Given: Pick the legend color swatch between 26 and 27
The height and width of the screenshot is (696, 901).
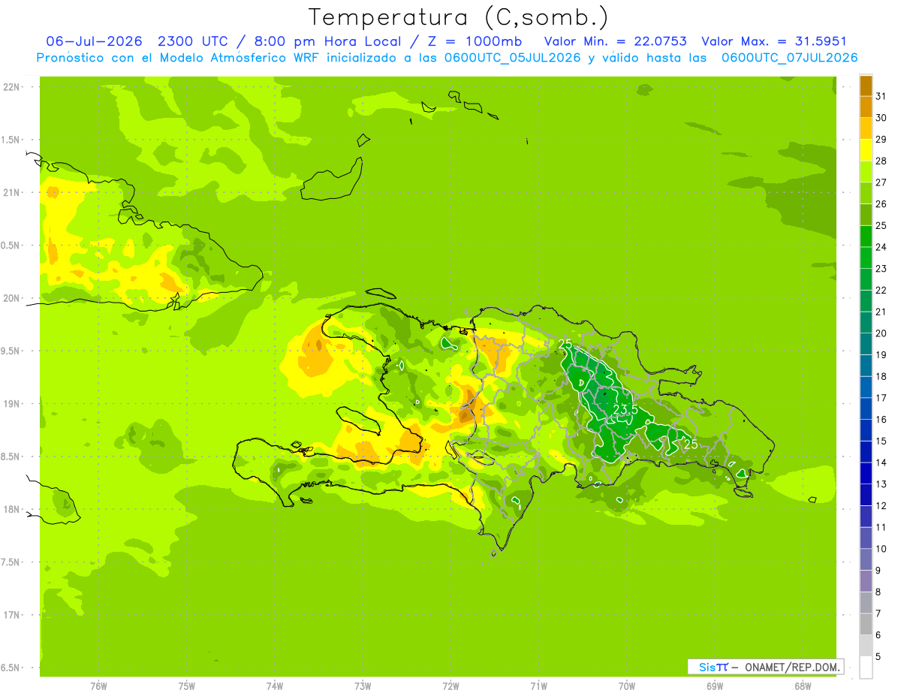Looking at the screenshot, I should (866, 193).
